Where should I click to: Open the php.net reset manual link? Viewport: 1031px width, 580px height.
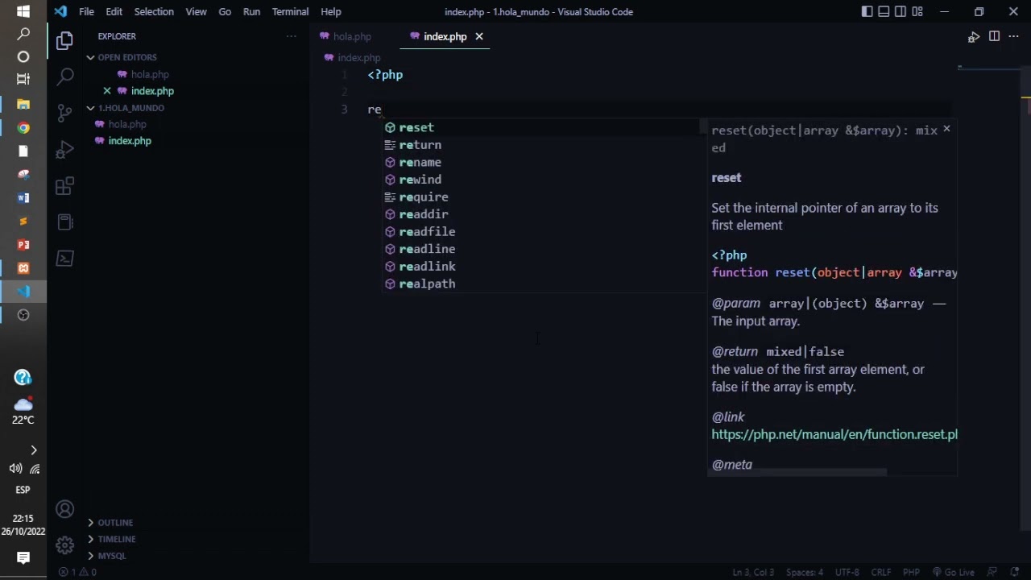tap(834, 434)
